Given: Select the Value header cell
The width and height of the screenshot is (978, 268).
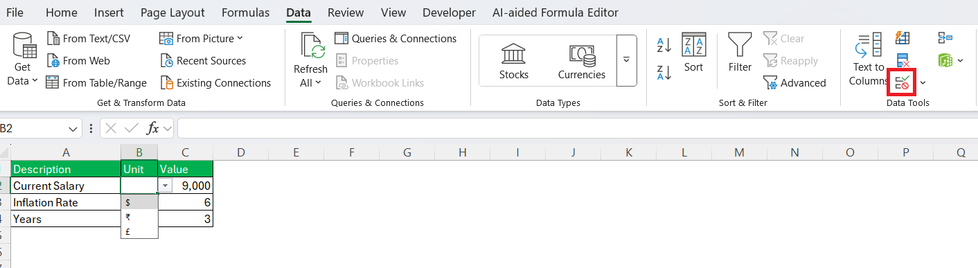Looking at the screenshot, I should point(185,169).
